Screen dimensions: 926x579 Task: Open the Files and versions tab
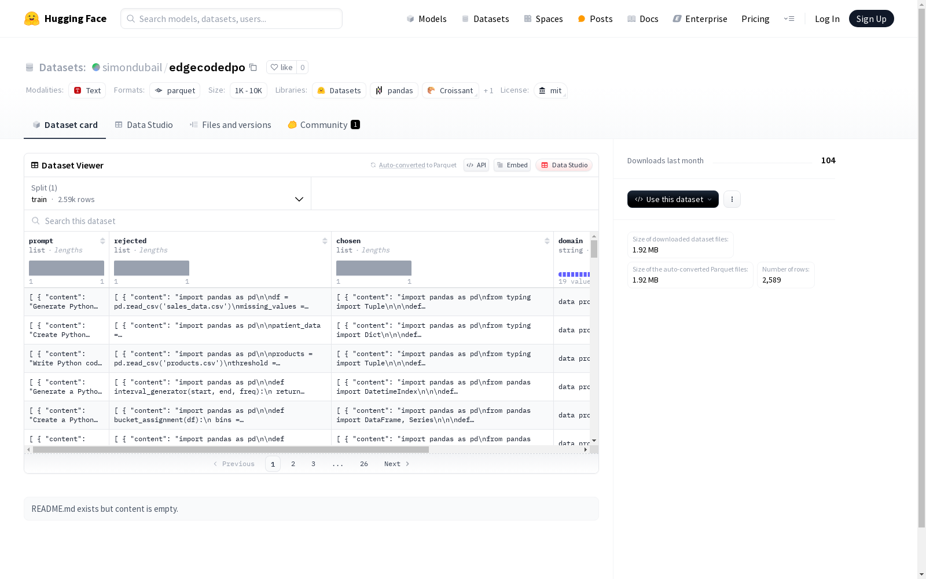tap(230, 125)
